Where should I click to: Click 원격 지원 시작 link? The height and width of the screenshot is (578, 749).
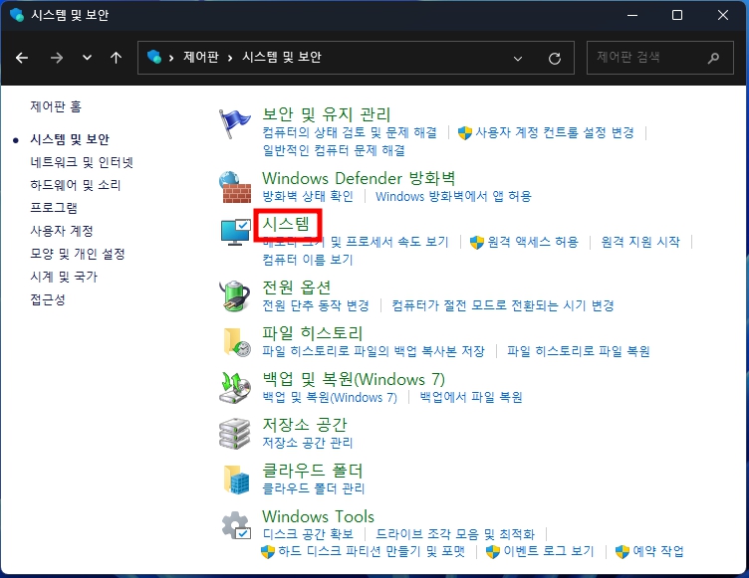pos(640,242)
